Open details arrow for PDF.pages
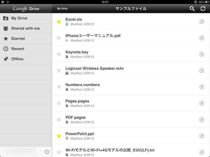This screenshot has height=157, width=210. coord(201,119)
